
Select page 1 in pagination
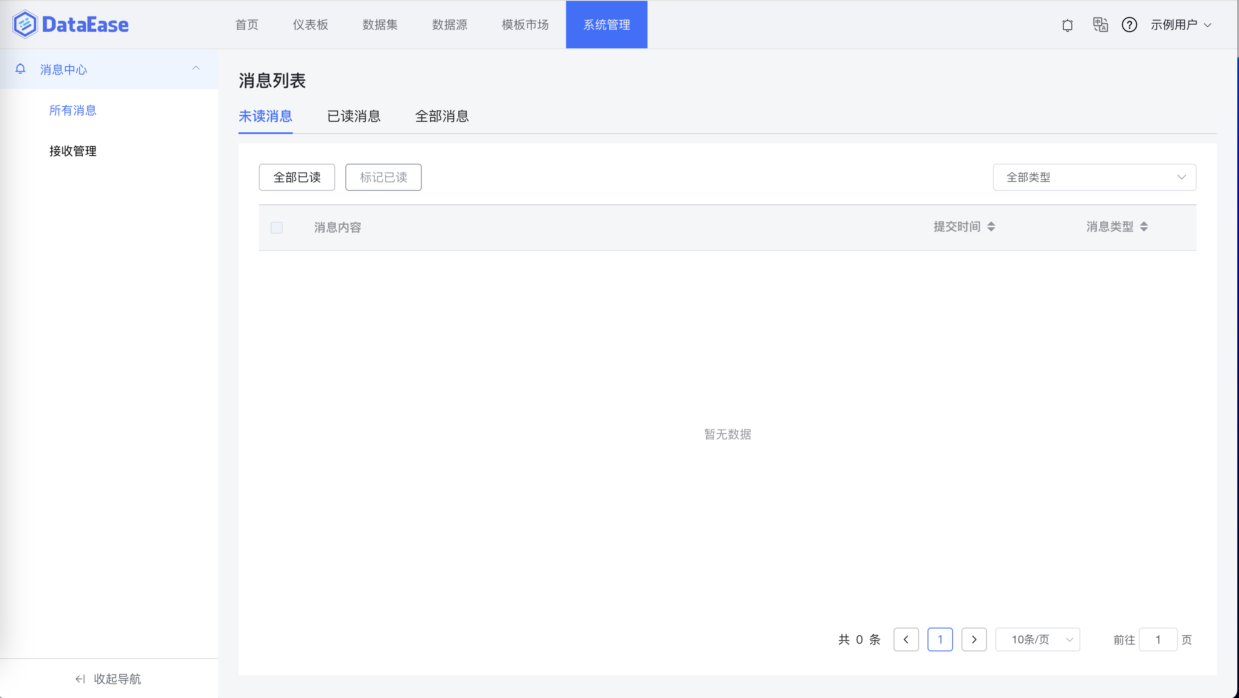click(940, 639)
